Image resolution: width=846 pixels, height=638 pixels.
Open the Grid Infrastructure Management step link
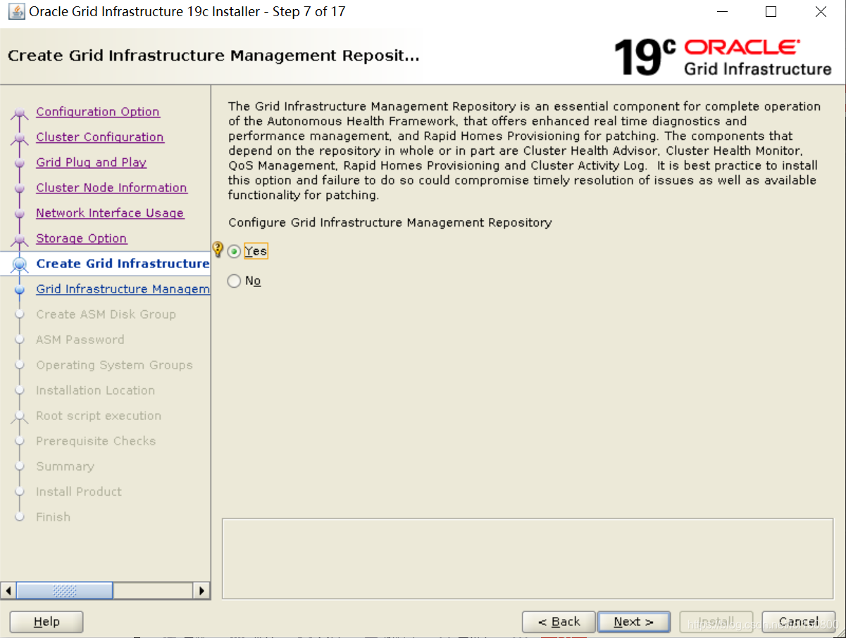123,289
